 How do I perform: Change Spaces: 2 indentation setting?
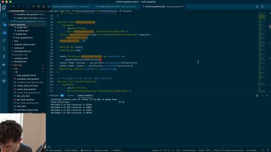[x=156, y=150]
